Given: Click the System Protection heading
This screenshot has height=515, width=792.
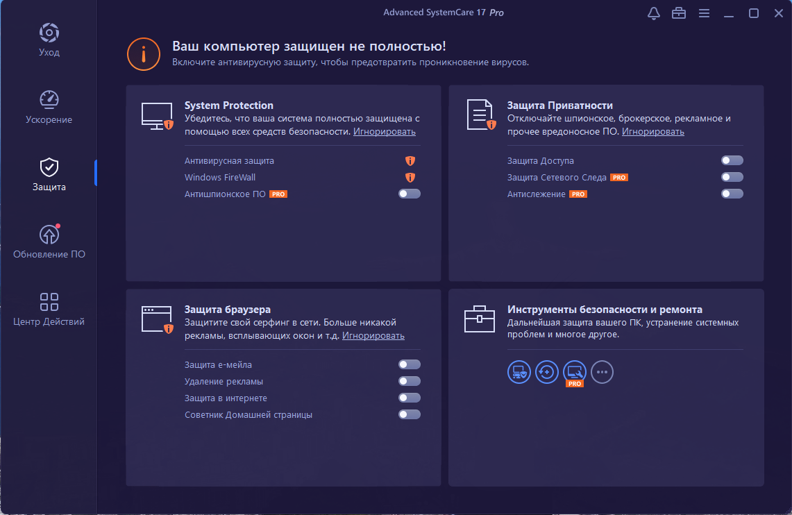Looking at the screenshot, I should (x=229, y=105).
